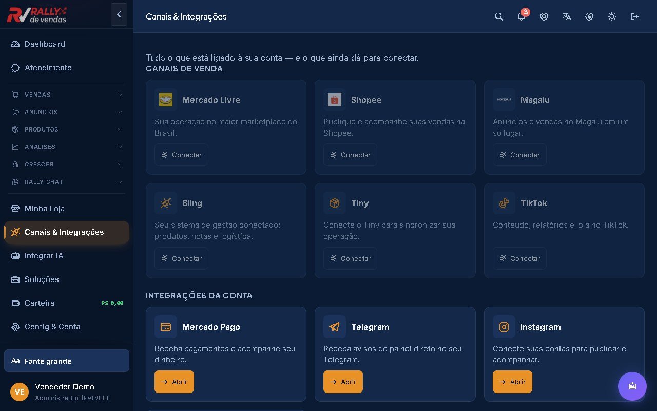Open search from the magnifier icon
Image resolution: width=657 pixels, height=411 pixels.
(x=499, y=16)
